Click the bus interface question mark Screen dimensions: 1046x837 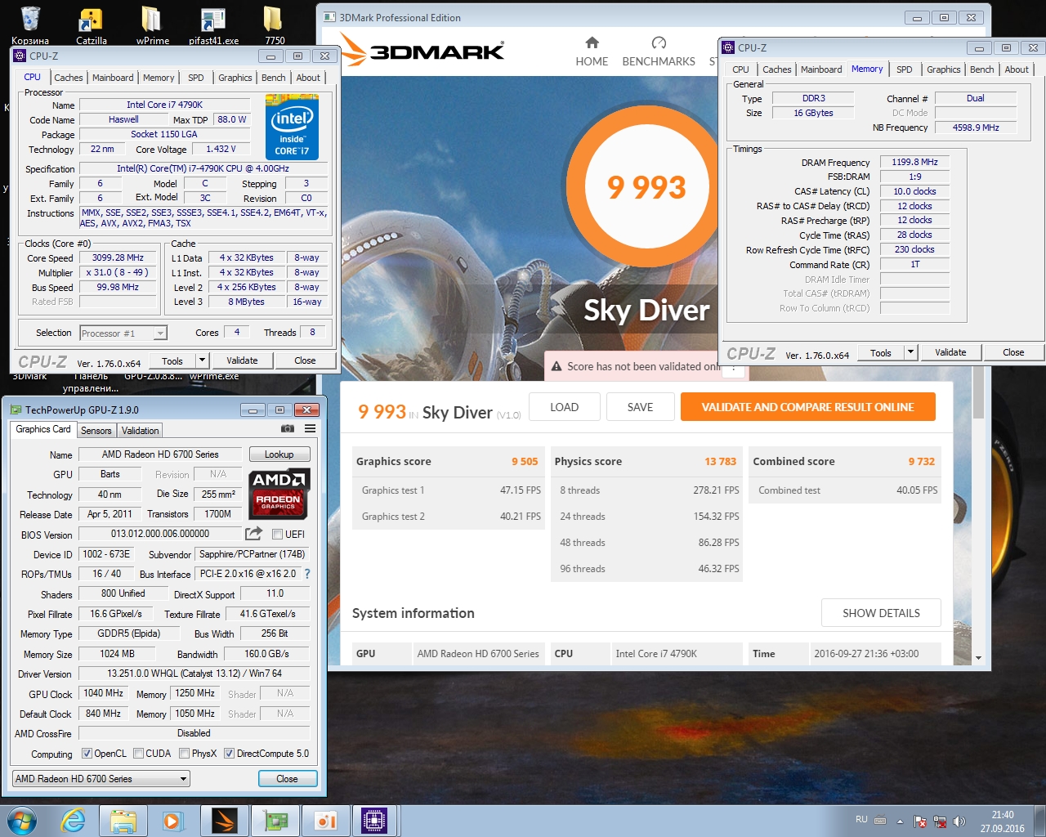pyautogui.click(x=307, y=574)
